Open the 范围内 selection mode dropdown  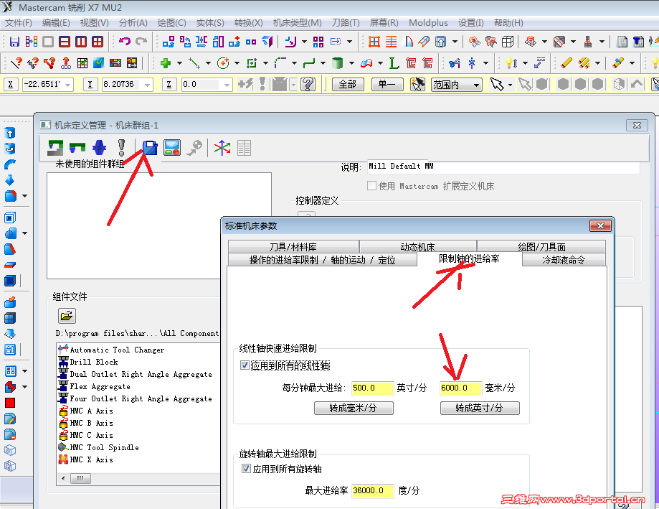476,85
